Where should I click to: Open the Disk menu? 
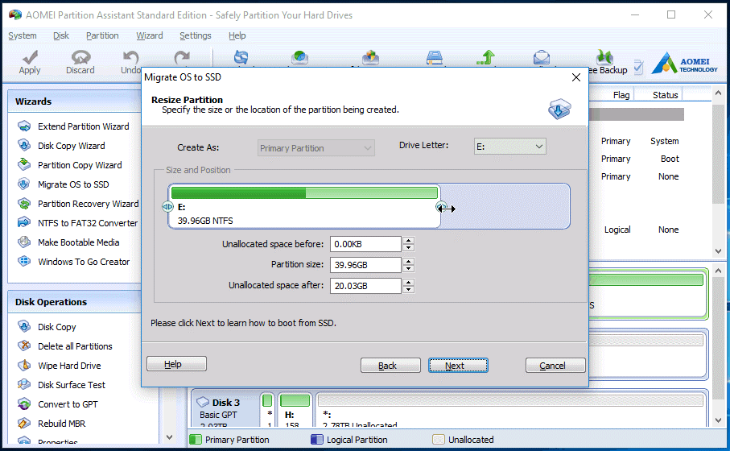[x=61, y=35]
